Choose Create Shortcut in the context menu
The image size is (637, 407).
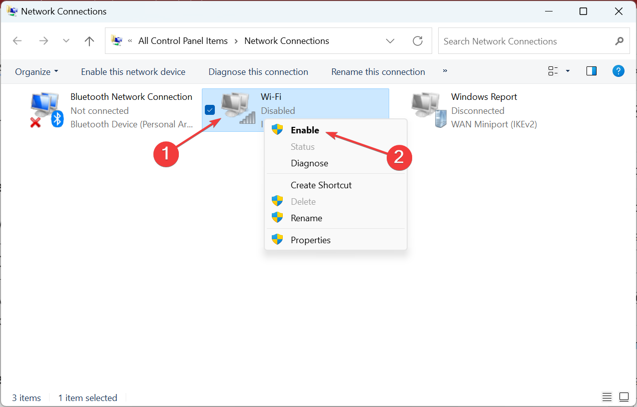[336, 185]
